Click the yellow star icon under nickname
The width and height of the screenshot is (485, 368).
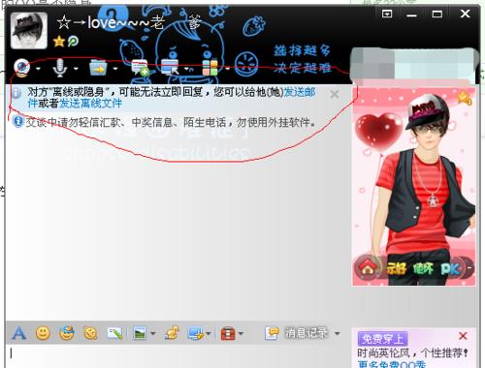tap(59, 42)
